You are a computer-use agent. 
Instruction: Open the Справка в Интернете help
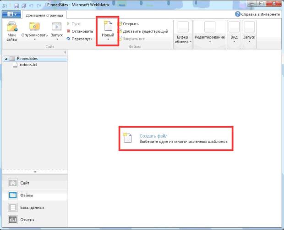[x=257, y=14]
